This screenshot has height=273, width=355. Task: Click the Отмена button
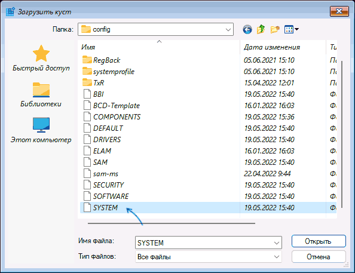pyautogui.click(x=319, y=257)
